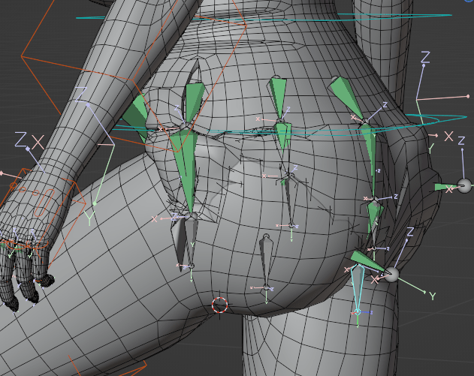
Task: Select the short green bone in center
Action: pyautogui.click(x=283, y=137)
